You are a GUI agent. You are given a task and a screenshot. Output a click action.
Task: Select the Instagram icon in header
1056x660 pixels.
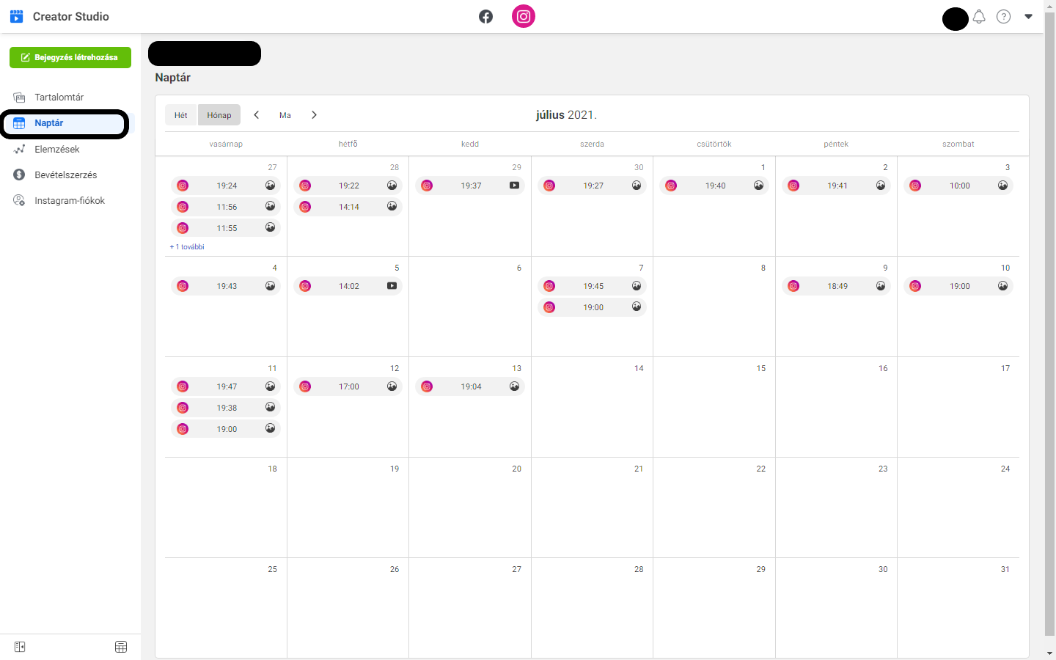(524, 16)
